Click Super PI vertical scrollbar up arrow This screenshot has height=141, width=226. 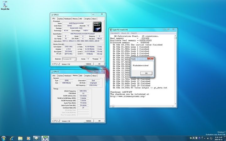(x=175, y=36)
